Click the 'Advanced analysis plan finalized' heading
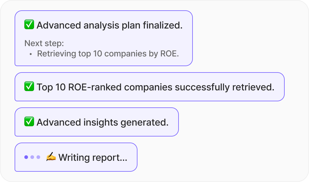The width and height of the screenshot is (309, 182). pyautogui.click(x=109, y=25)
